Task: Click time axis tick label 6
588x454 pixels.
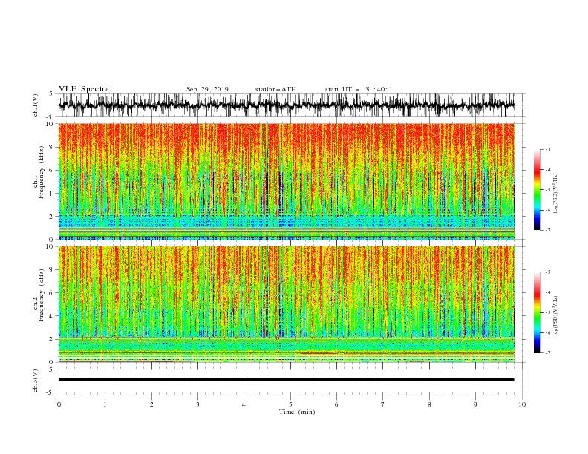Action: pyautogui.click(x=336, y=404)
